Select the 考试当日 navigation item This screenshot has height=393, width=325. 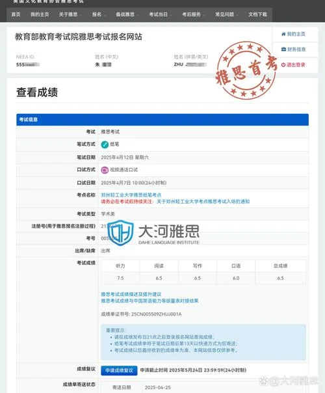(161, 14)
